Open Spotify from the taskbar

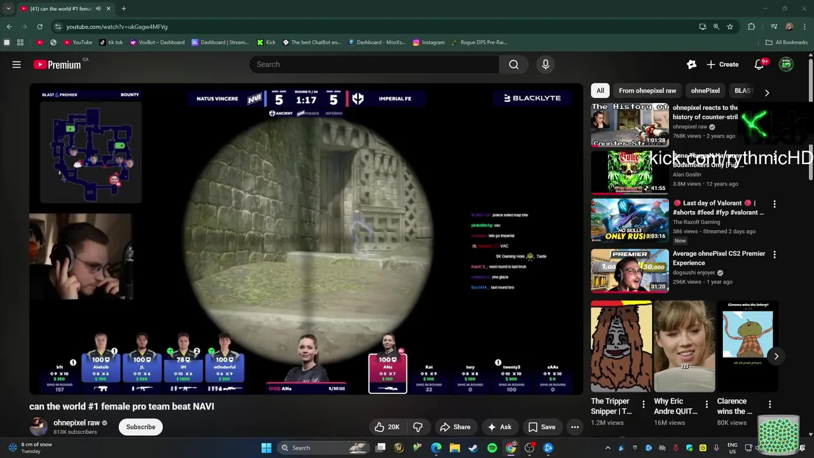(x=492, y=448)
